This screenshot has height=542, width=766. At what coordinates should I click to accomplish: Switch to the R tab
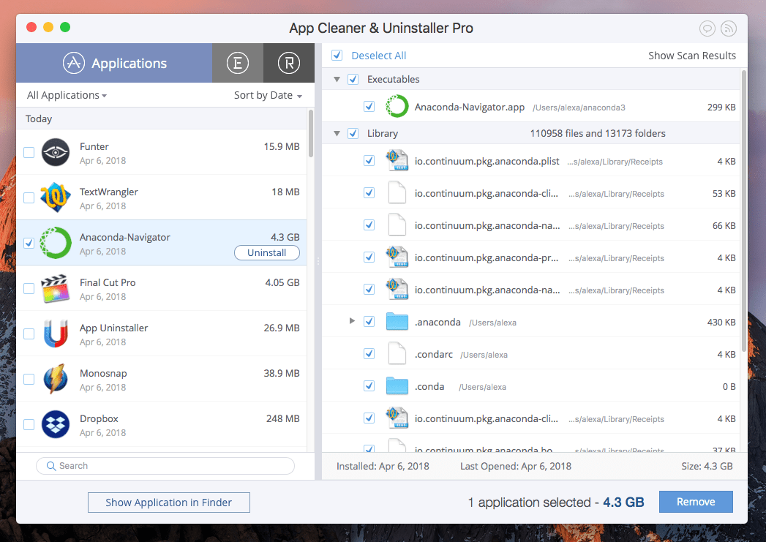288,63
